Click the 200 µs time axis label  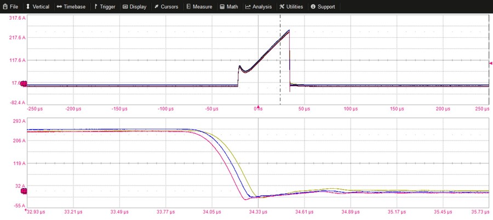click(x=443, y=109)
